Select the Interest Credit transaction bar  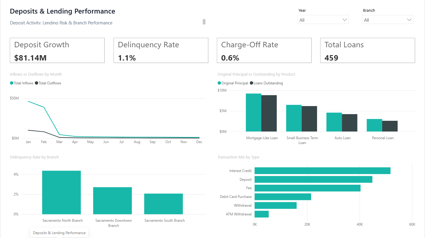323,171
